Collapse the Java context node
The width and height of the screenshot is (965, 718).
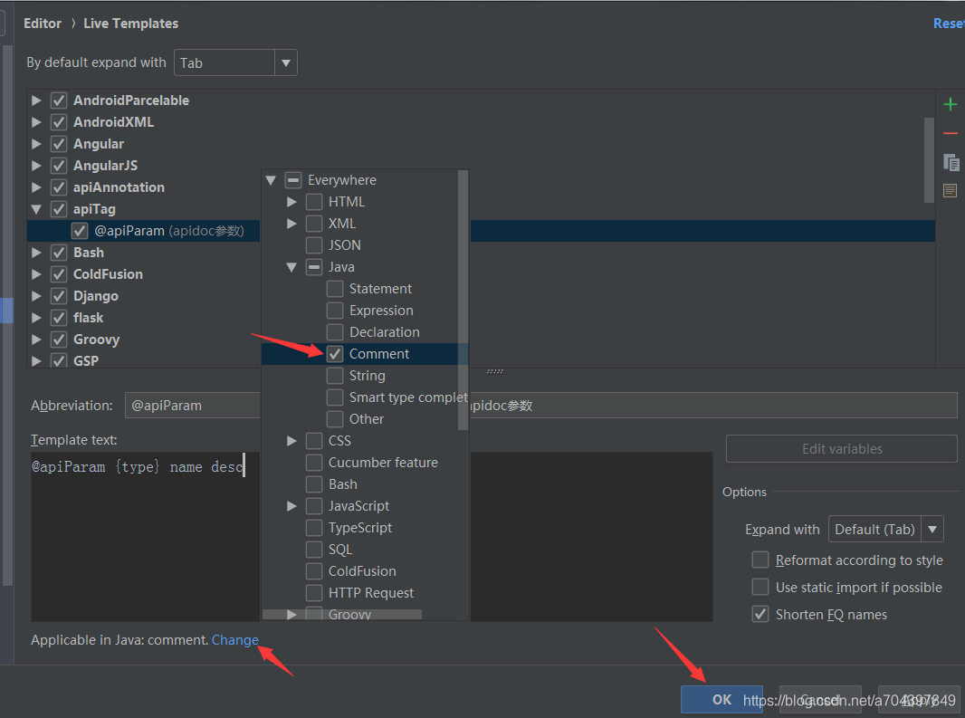[291, 267]
